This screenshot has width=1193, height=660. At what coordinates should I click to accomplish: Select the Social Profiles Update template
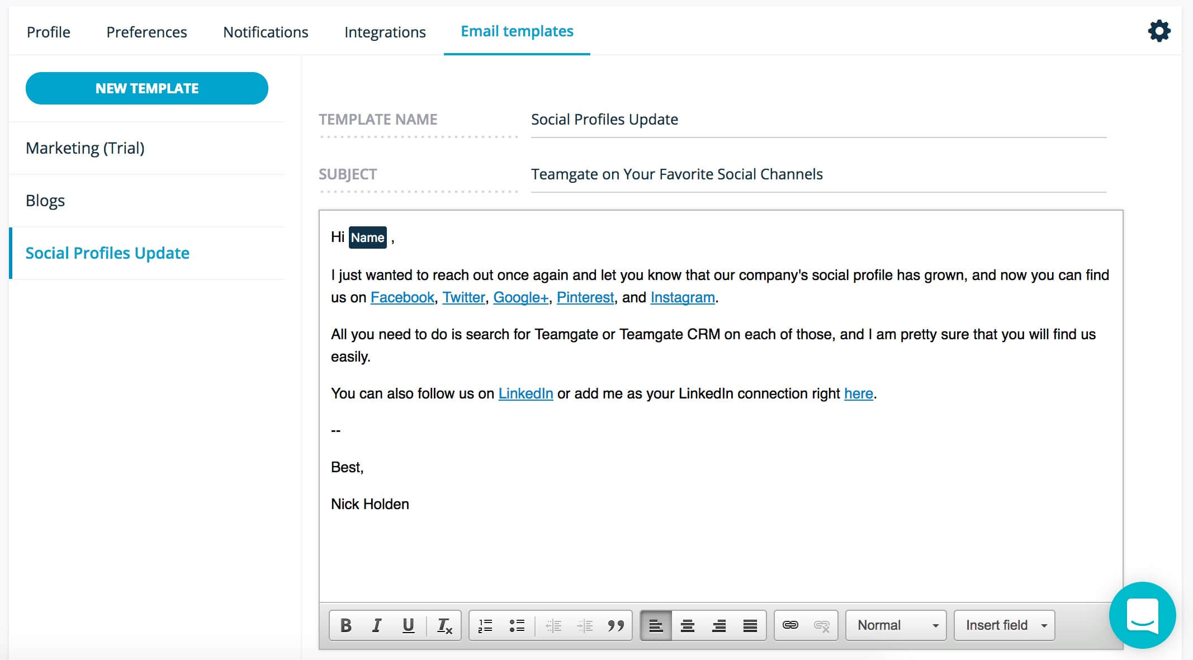[146, 253]
